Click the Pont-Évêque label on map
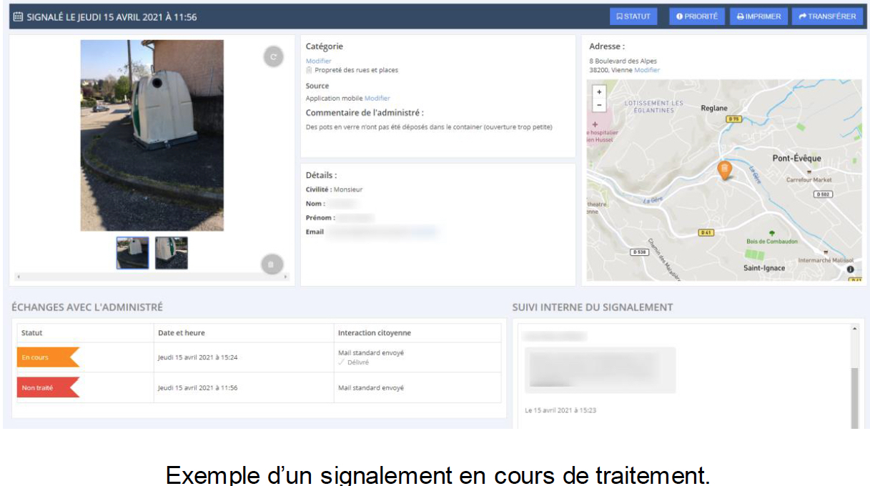 coord(797,159)
